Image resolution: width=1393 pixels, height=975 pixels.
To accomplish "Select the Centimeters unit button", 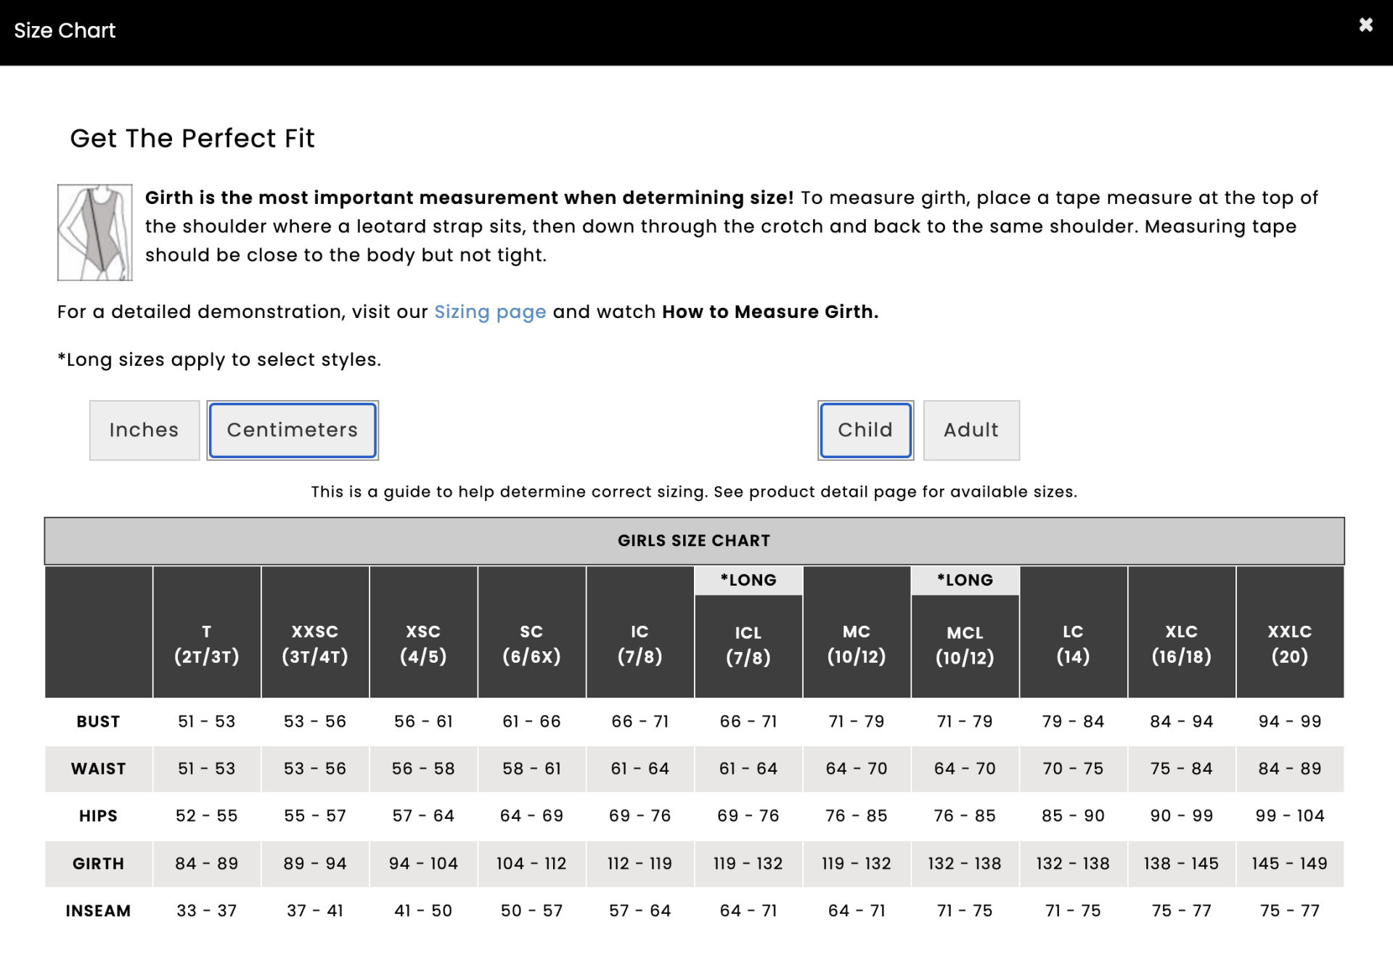I will click(293, 430).
